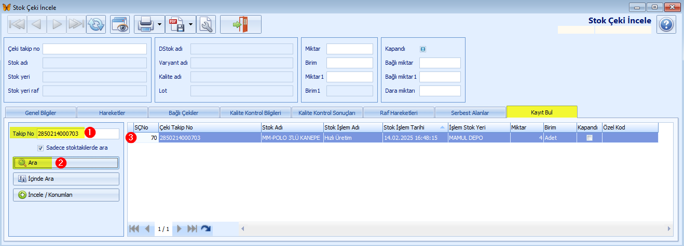Expand the PDF export dropdown arrow
Image resolution: width=684 pixels, height=246 pixels.
[x=191, y=24]
